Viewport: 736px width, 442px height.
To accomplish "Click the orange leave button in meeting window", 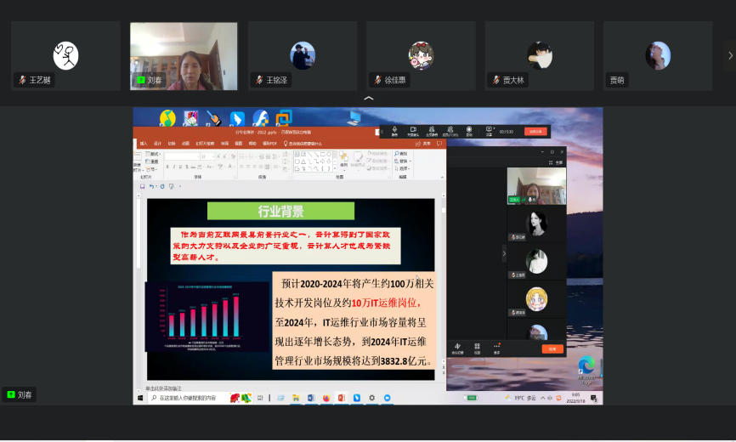I will pyautogui.click(x=552, y=348).
